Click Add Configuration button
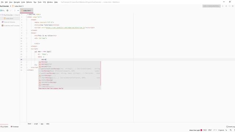 [x=211, y=6]
